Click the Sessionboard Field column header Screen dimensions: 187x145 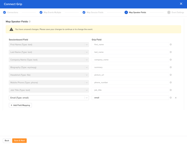[18, 39]
